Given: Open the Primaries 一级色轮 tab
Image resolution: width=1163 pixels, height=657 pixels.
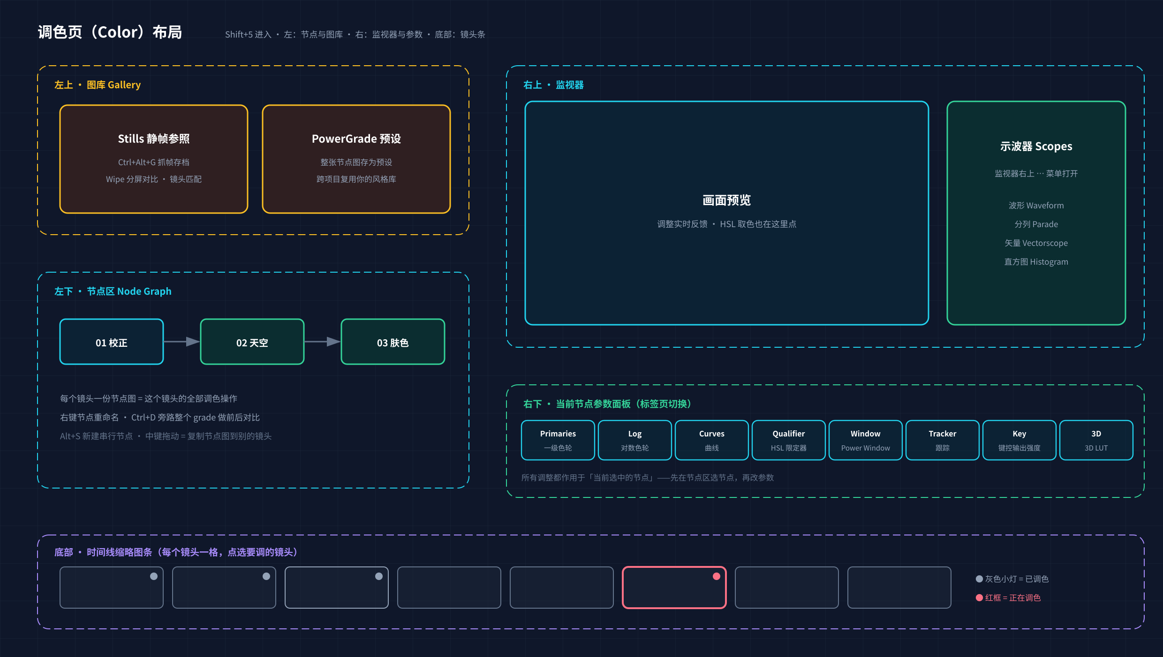Looking at the screenshot, I should 558,440.
